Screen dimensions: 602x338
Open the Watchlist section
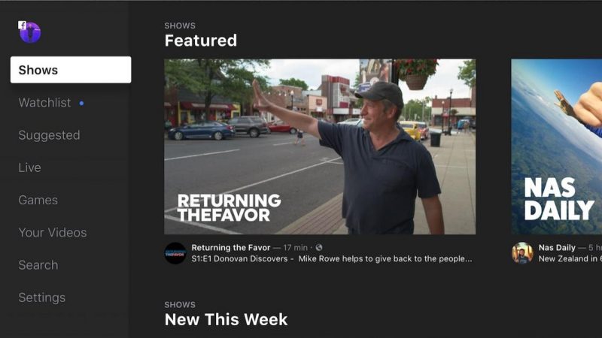[x=45, y=103]
